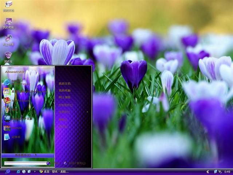Open the 我的电脑 desktop icon
This screenshot has height=175, width=233.
[x=8, y=23]
